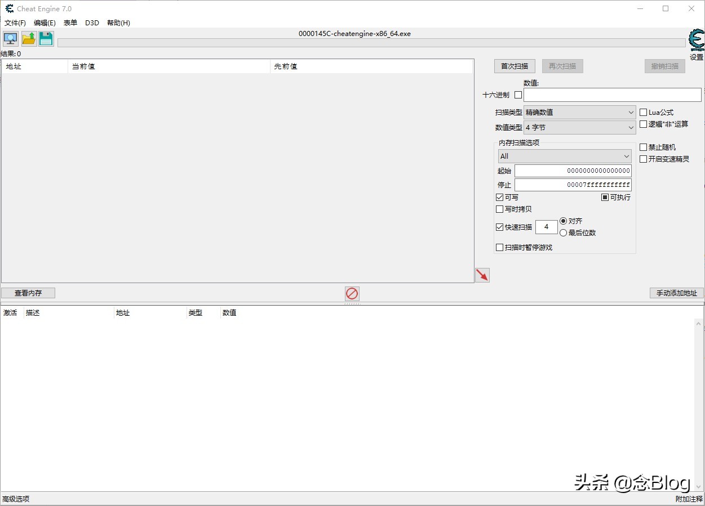Select the 最后位数 radio button

[563, 233]
